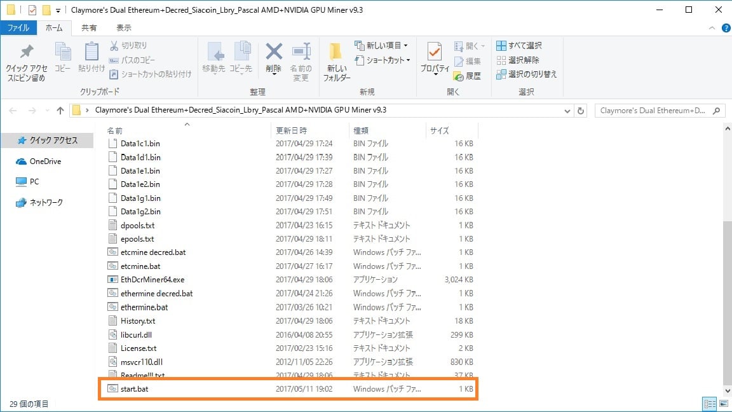The width and height of the screenshot is (732, 412).
Task: Click Select None in ribbon
Action: 518,60
